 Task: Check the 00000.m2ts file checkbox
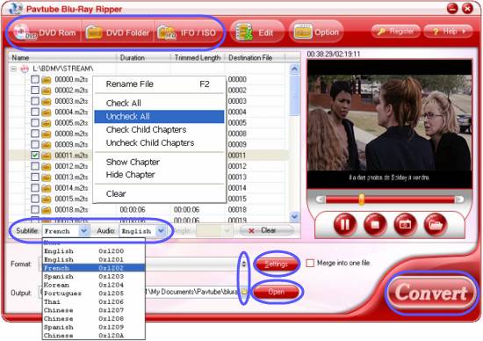pyautogui.click(x=35, y=79)
